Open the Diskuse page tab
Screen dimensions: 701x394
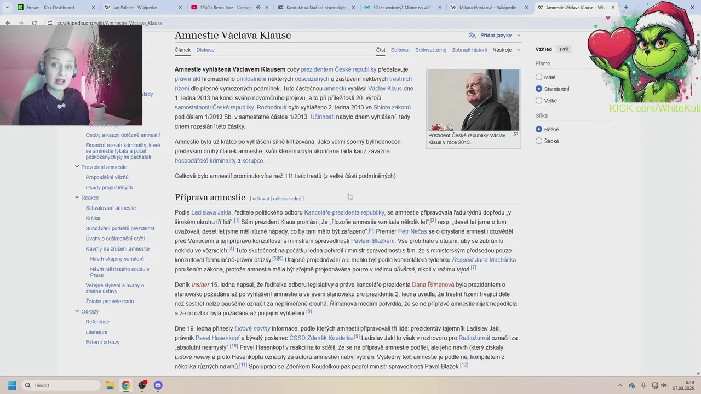(205, 50)
